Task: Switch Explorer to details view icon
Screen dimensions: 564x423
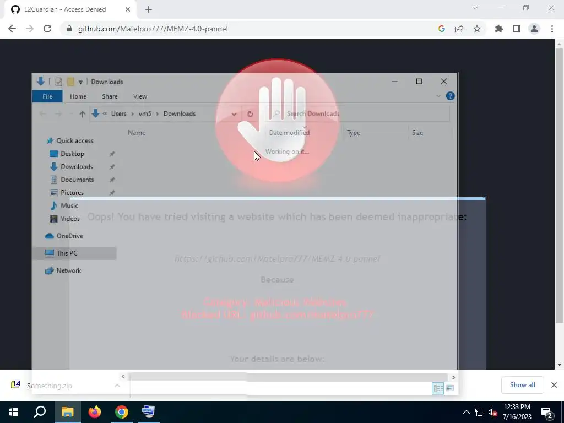Action: point(438,388)
